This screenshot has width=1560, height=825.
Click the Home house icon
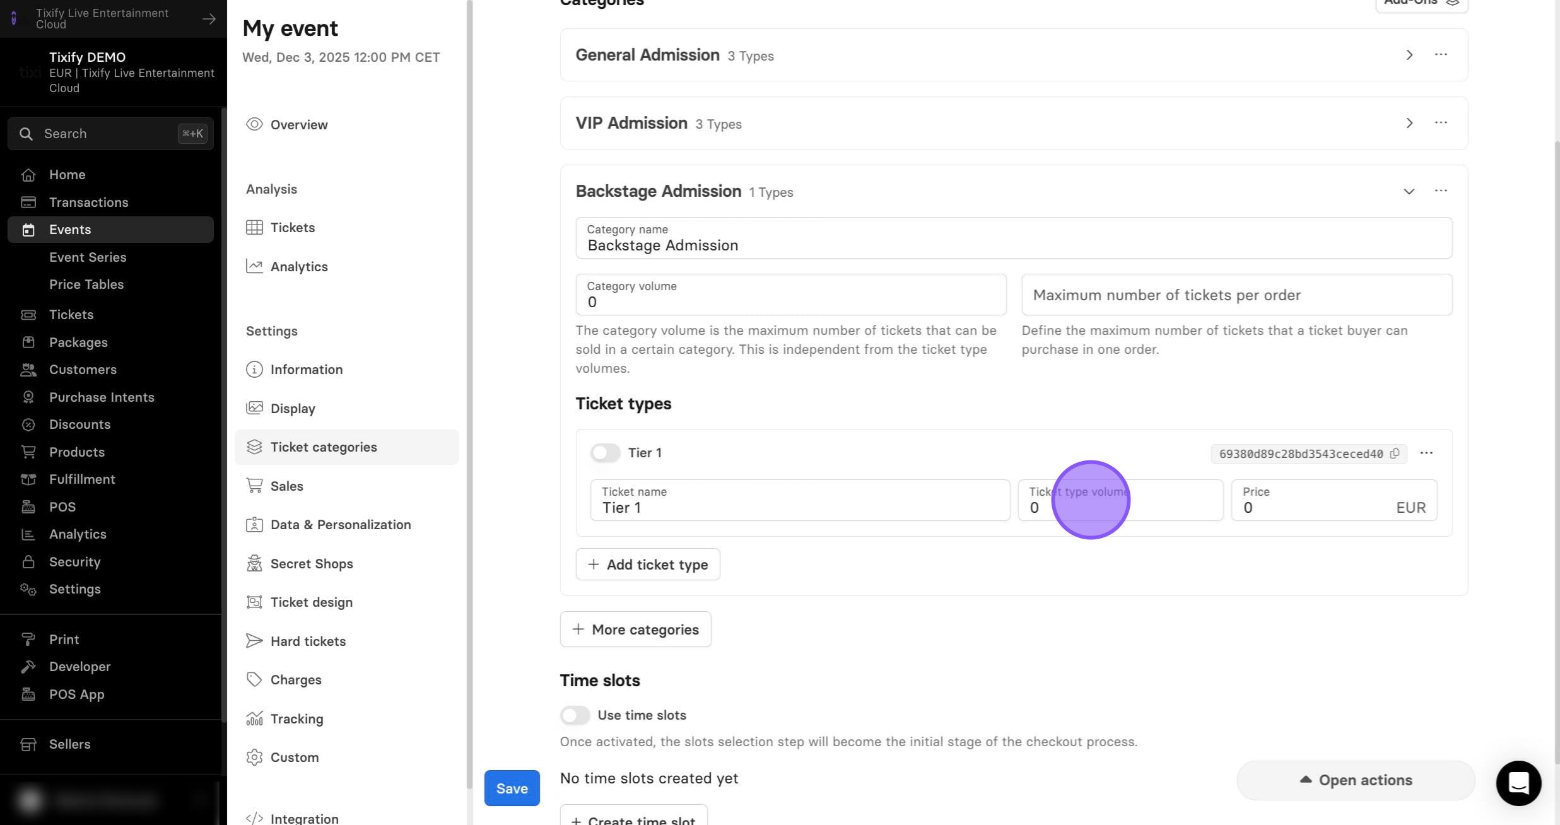tap(28, 175)
